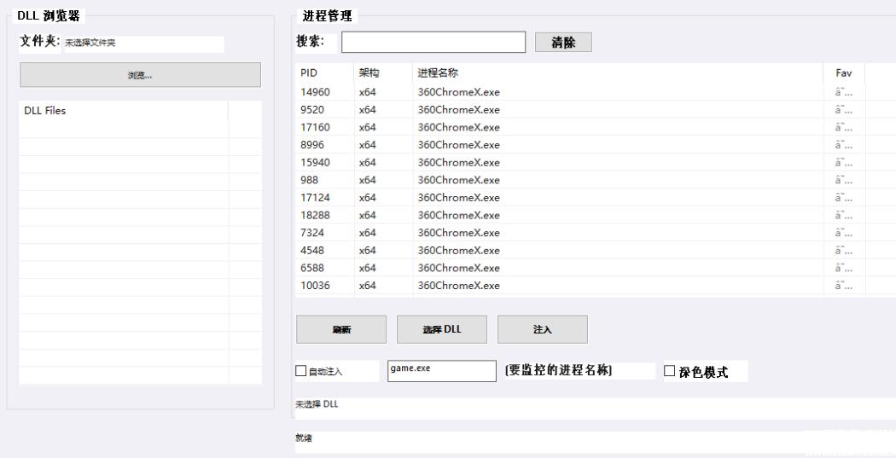Select the process row with PID 14960
The width and height of the screenshot is (896, 458).
tap(596, 92)
